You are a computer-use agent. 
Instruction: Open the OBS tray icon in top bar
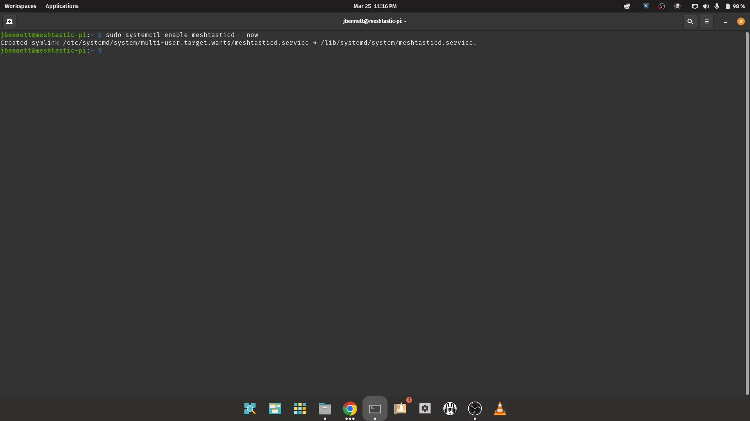pos(662,6)
